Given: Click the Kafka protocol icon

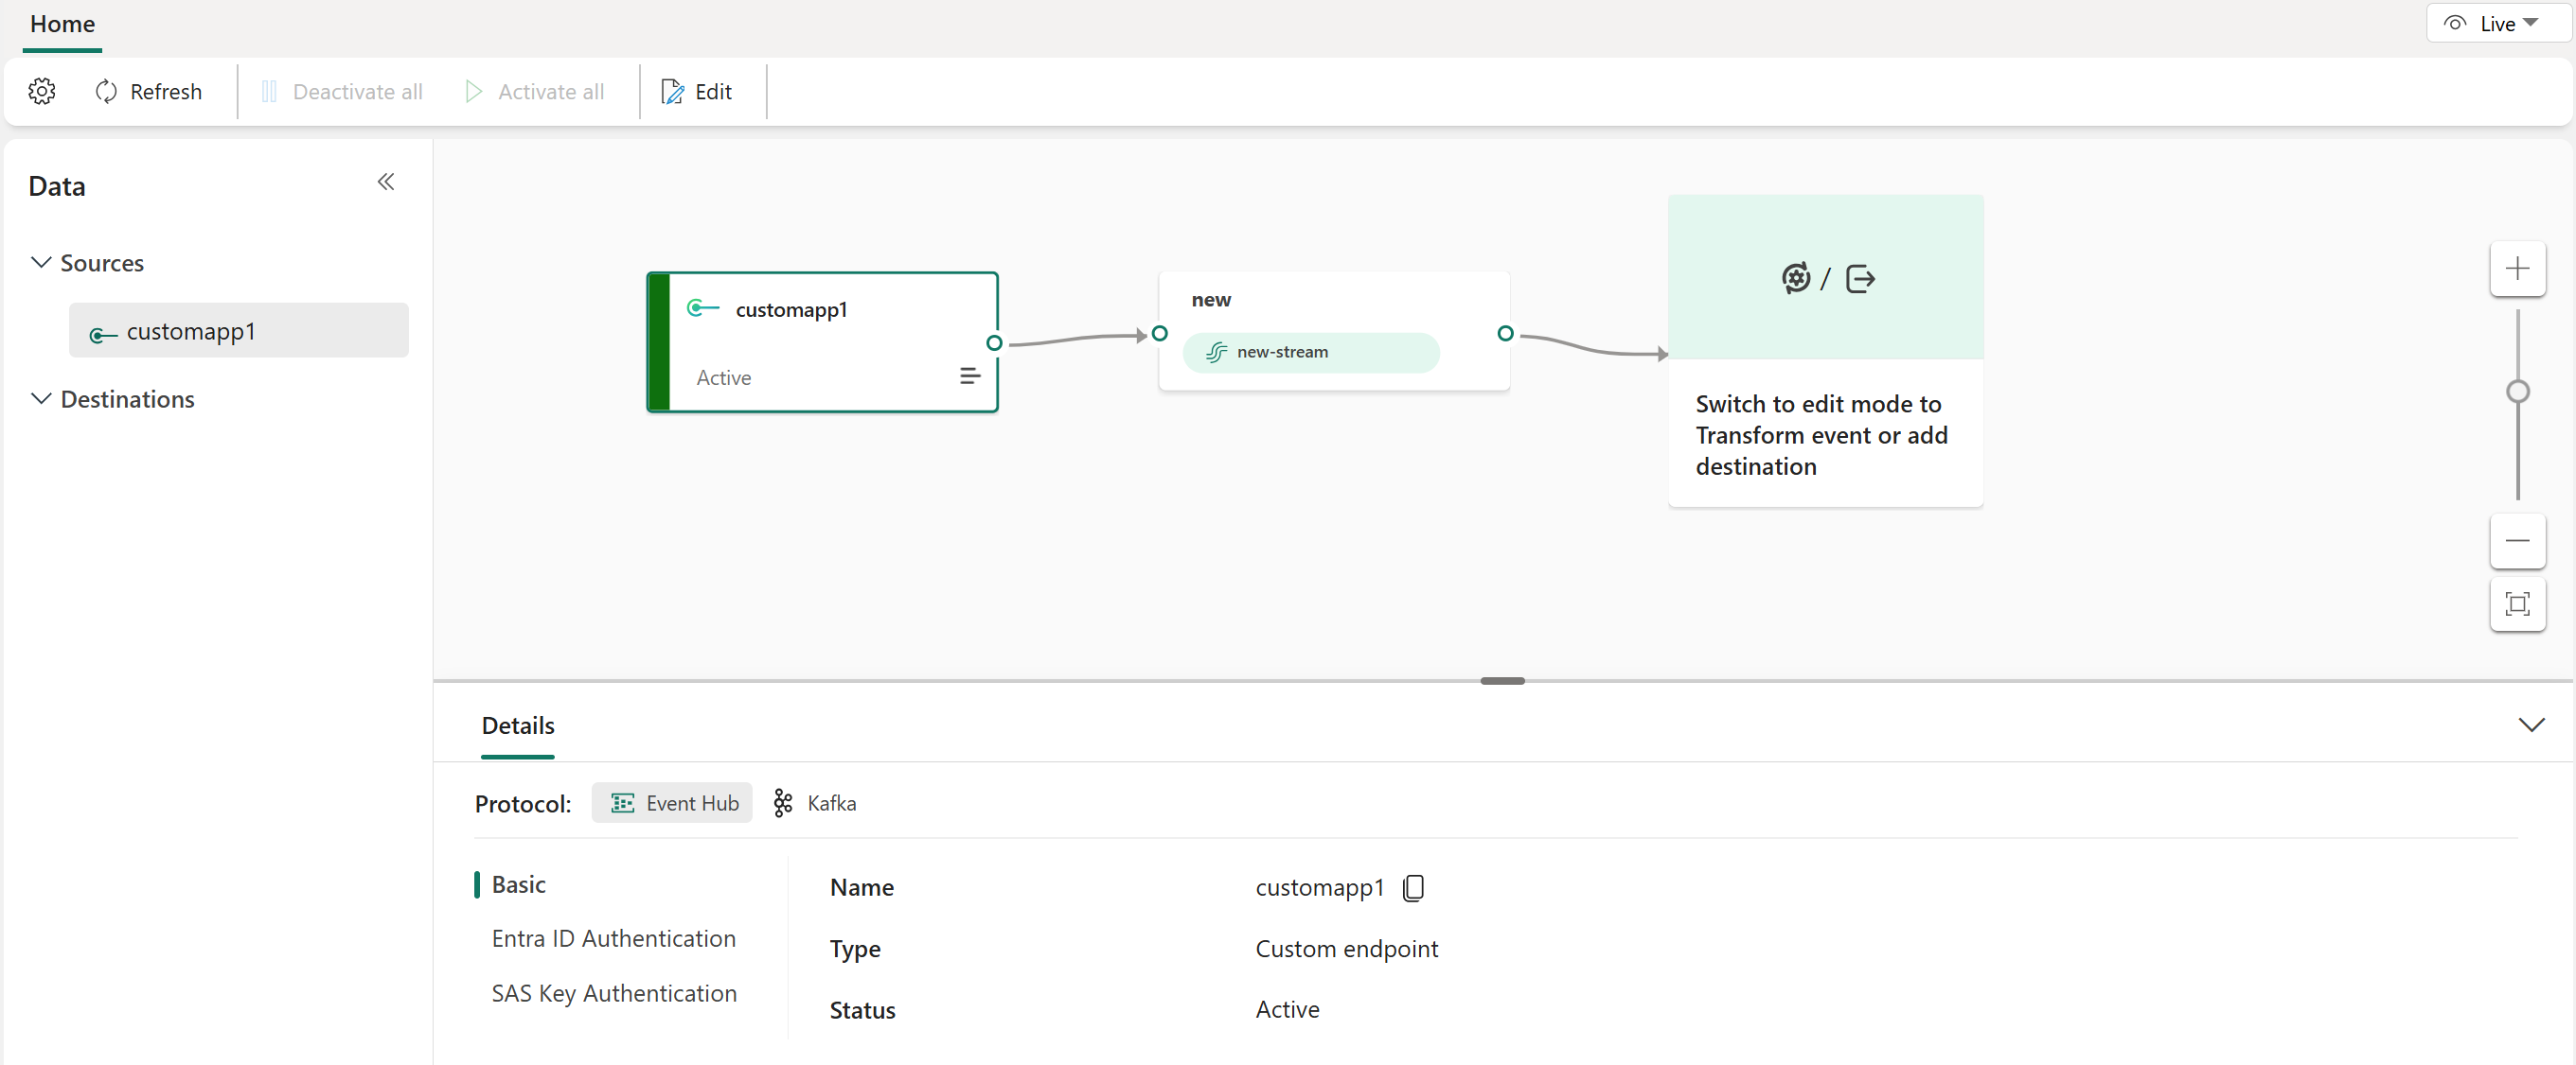Looking at the screenshot, I should [780, 802].
